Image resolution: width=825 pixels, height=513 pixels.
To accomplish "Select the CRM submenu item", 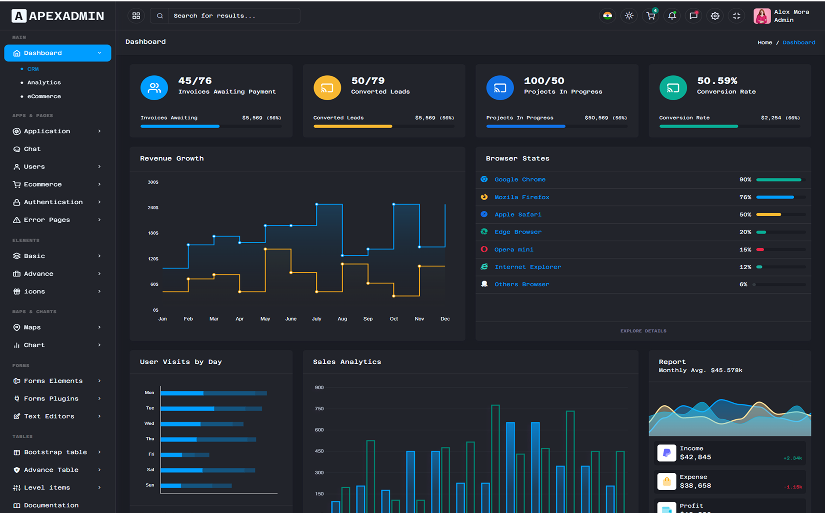I will 33,69.
